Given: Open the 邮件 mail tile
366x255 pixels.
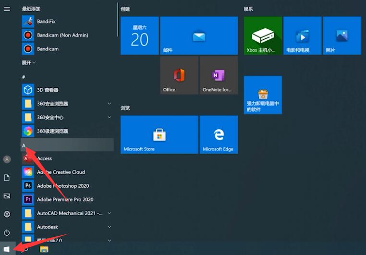Looking at the screenshot, I should point(199,36).
